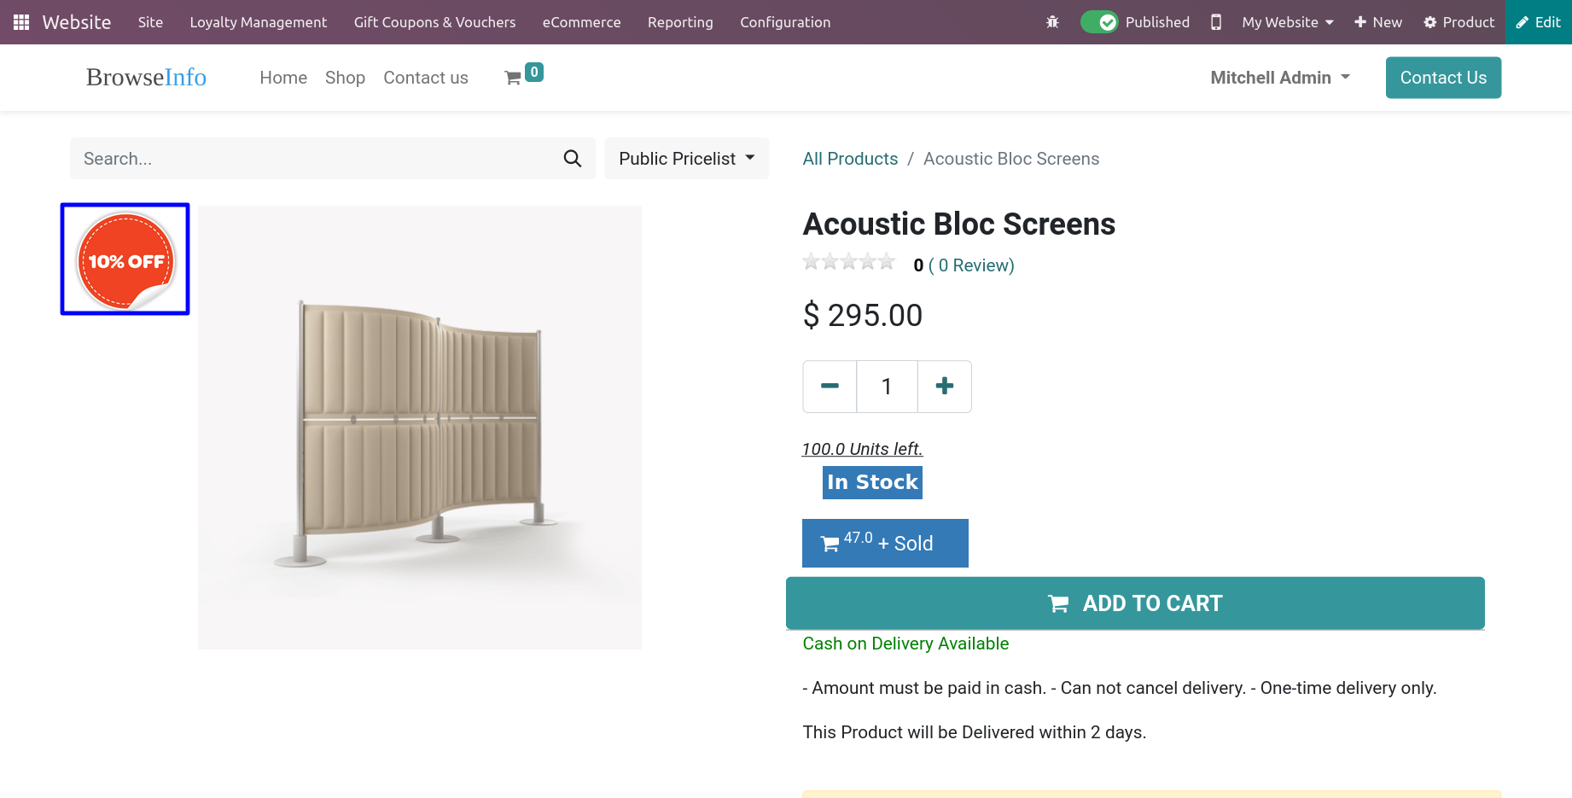Click the star rating bar
Screen dimensions: 1572x798
tap(848, 262)
